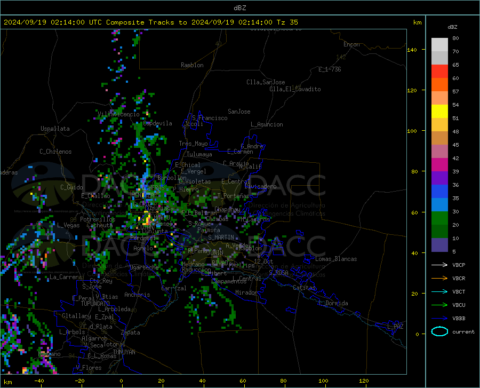Click the white VBCP arrow legend icon
Image resolution: width=480 pixels, height=388 pixels.
click(x=439, y=265)
